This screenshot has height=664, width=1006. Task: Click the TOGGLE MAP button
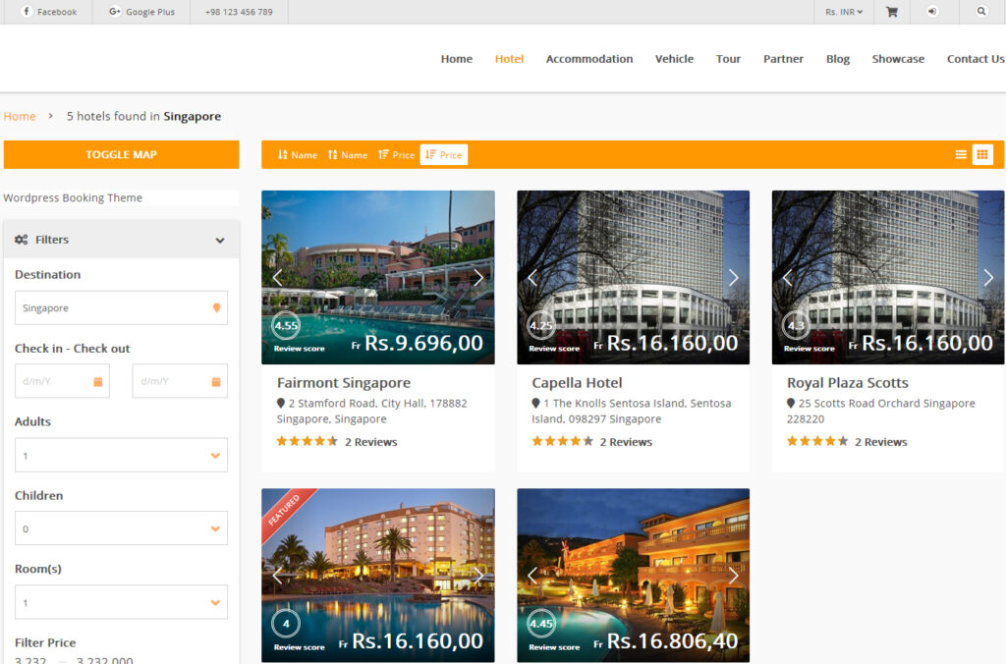coord(121,154)
